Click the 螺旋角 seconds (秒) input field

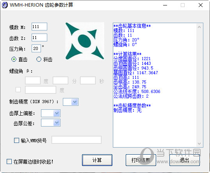point(88,80)
